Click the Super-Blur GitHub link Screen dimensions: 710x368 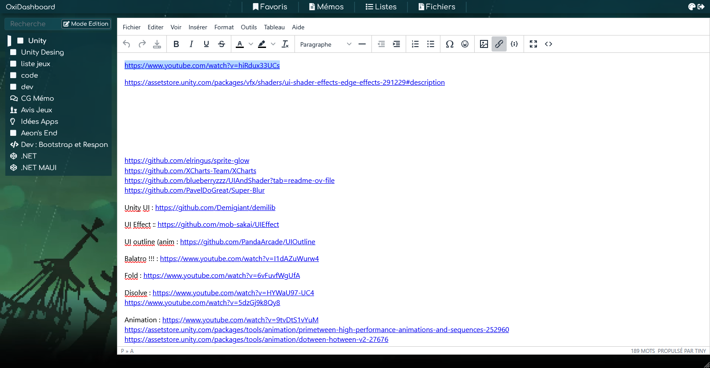click(194, 190)
